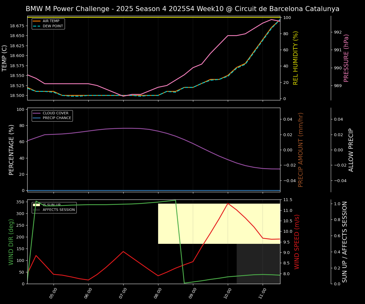Image resolution: width=365 pixels, height=304 pixels.
Task: Click the blue PRECIP CHANCE legend swatch
Action: (x=37, y=118)
